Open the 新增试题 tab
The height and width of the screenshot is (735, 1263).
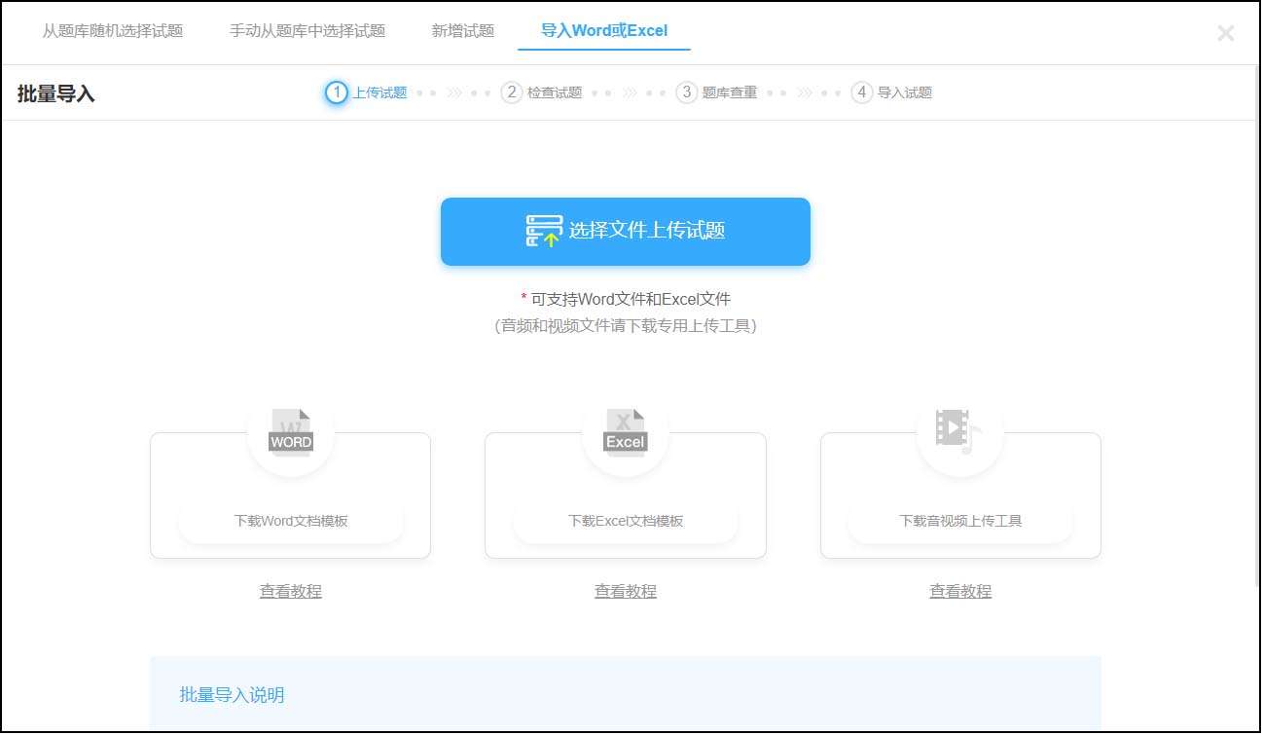461,30
